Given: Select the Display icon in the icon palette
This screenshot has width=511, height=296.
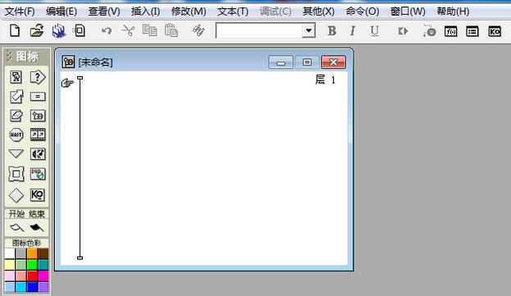Looking at the screenshot, I should point(16,77).
